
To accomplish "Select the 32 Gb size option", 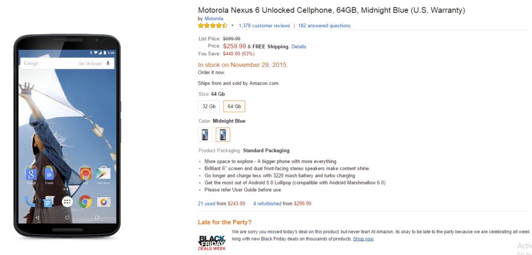I will [x=209, y=106].
